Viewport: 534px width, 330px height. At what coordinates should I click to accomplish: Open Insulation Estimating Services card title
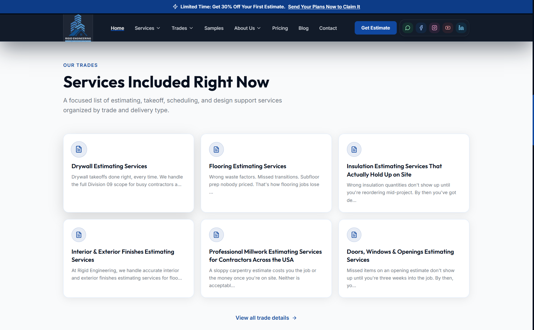coord(394,170)
